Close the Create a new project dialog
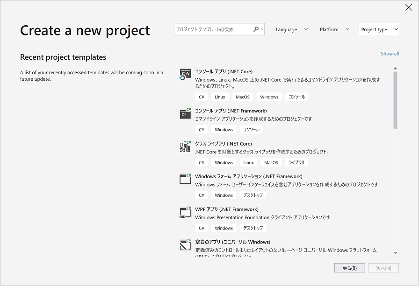This screenshot has width=419, height=286. click(x=409, y=7)
